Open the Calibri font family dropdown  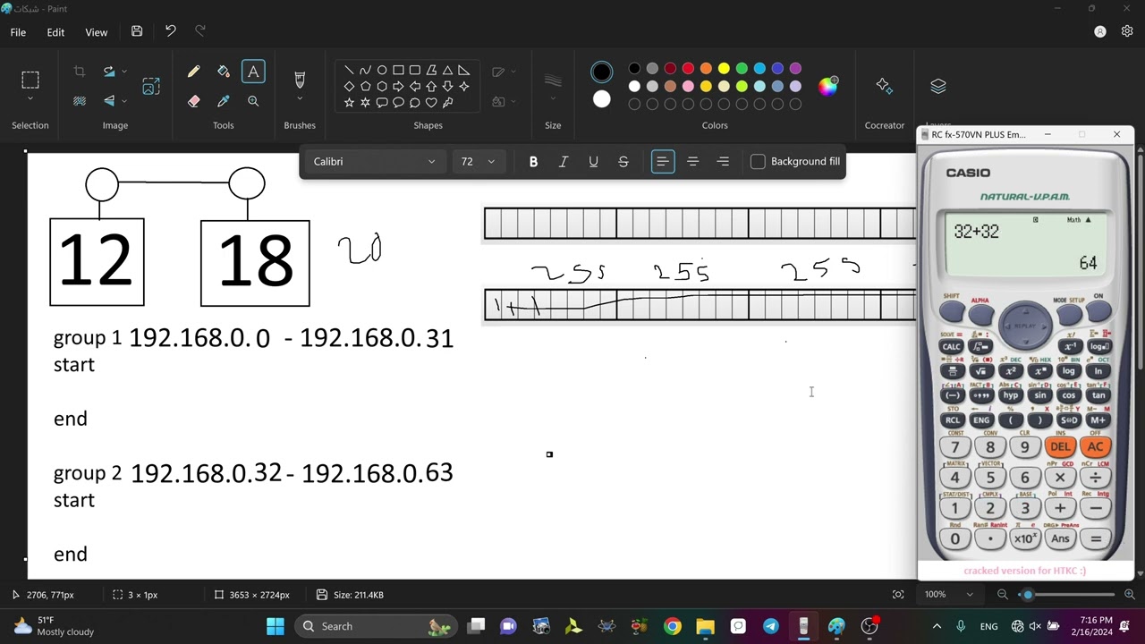[374, 162]
